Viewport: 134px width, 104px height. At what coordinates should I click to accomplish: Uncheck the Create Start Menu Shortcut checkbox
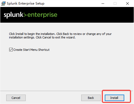11,49
